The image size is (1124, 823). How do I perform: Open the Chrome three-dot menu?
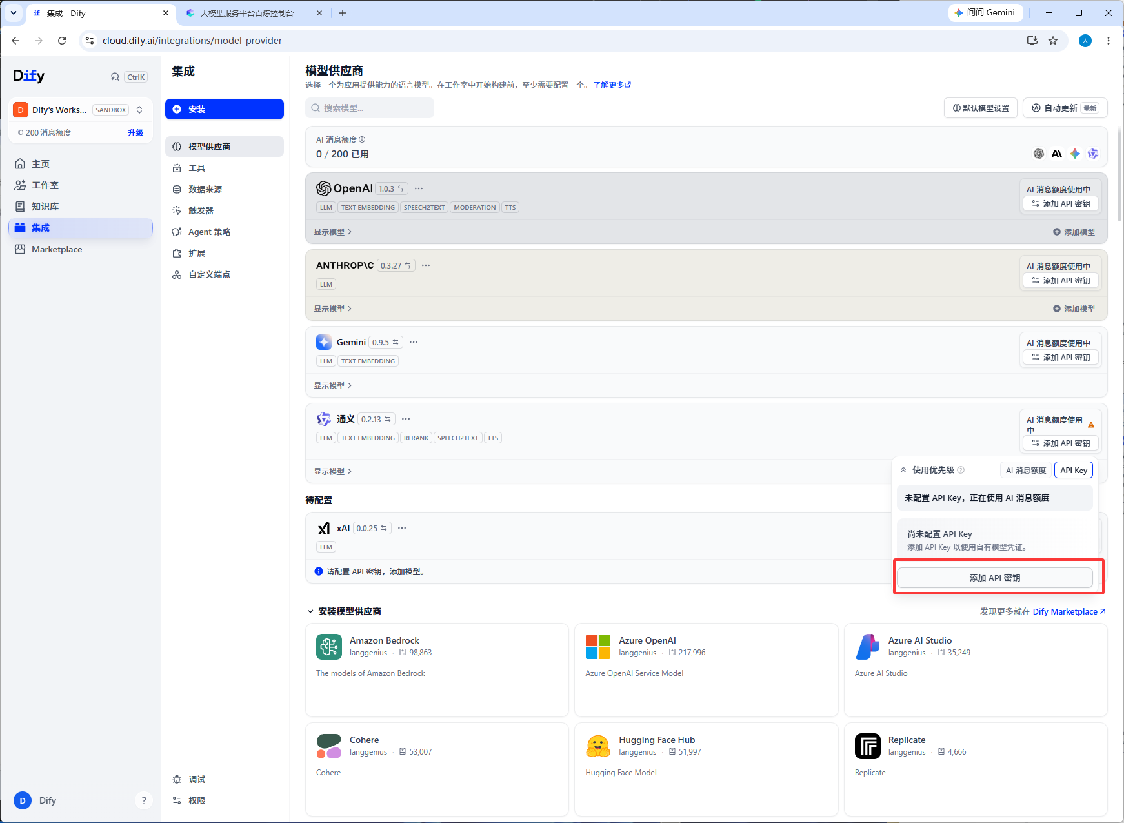pyautogui.click(x=1109, y=41)
